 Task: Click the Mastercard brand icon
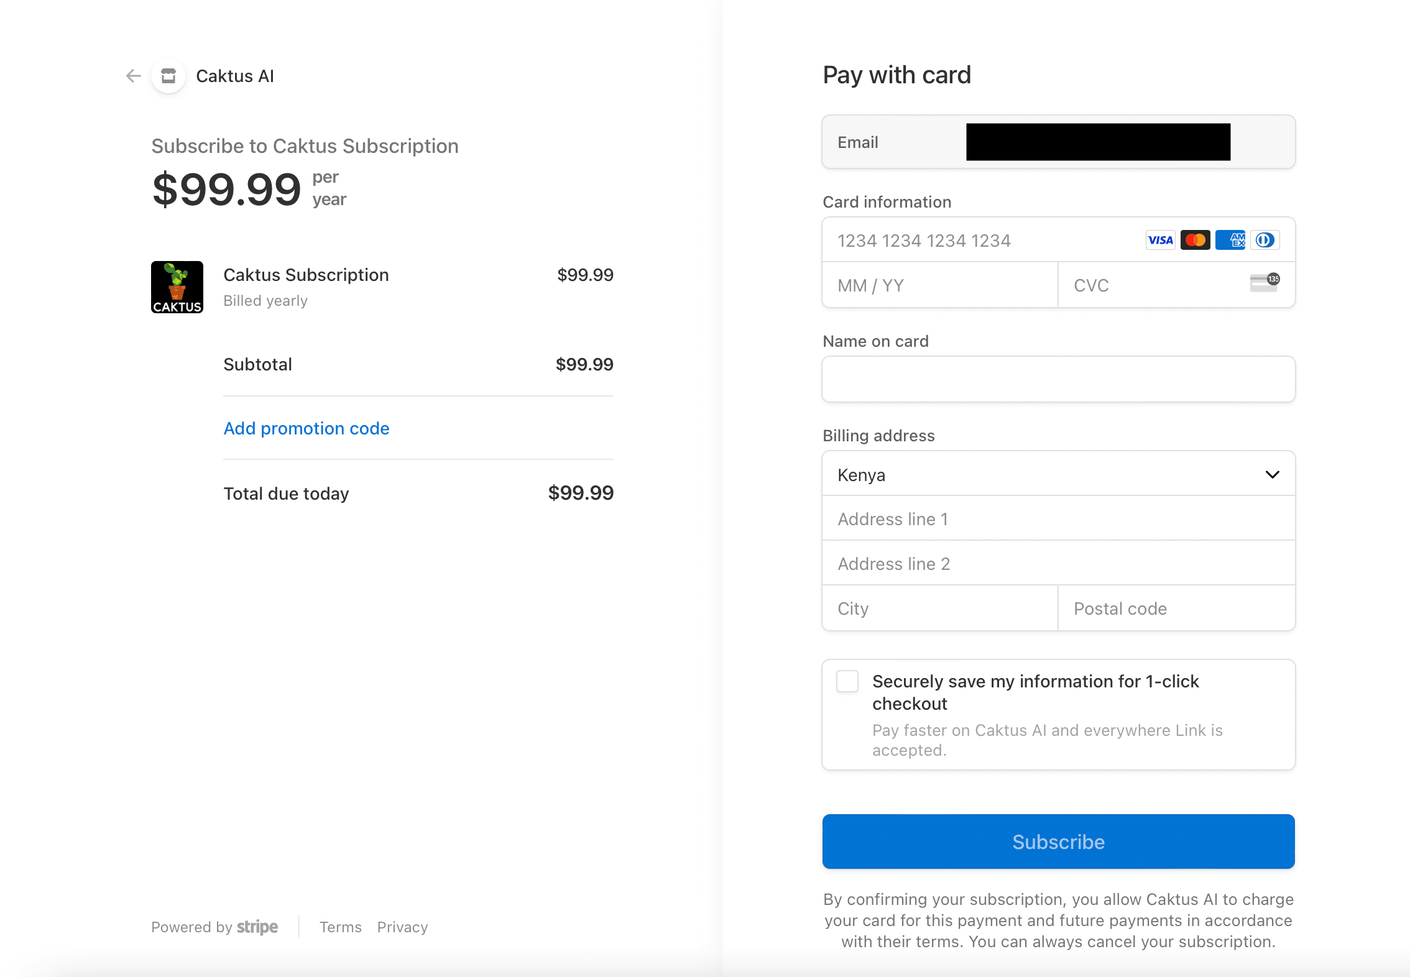(x=1195, y=241)
